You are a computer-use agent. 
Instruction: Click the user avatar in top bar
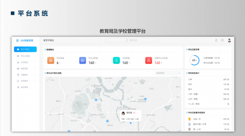[229, 40]
